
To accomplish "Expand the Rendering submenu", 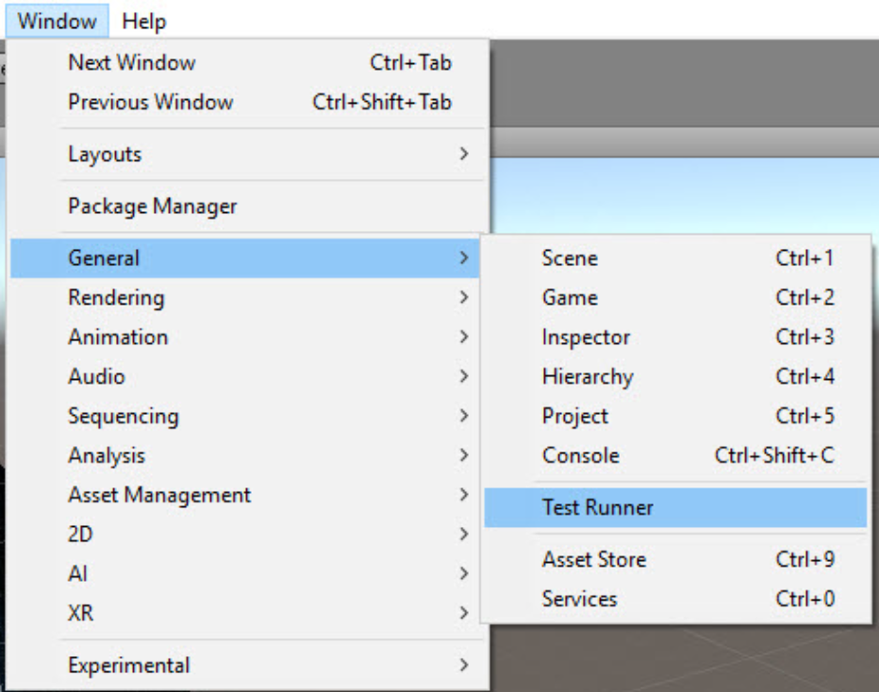I will pyautogui.click(x=116, y=298).
